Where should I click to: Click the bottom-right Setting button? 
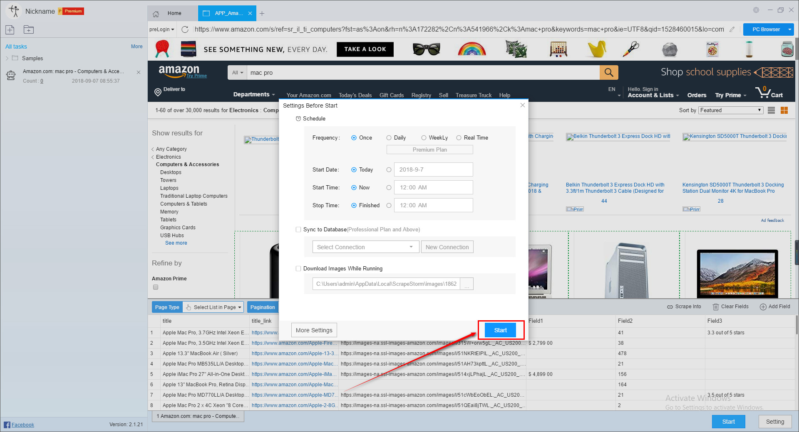point(775,422)
